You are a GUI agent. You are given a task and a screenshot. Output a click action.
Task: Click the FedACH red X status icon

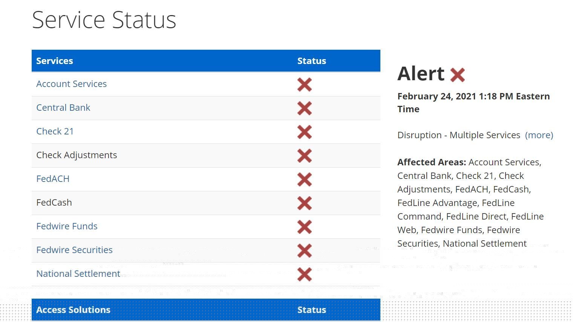[x=304, y=179]
